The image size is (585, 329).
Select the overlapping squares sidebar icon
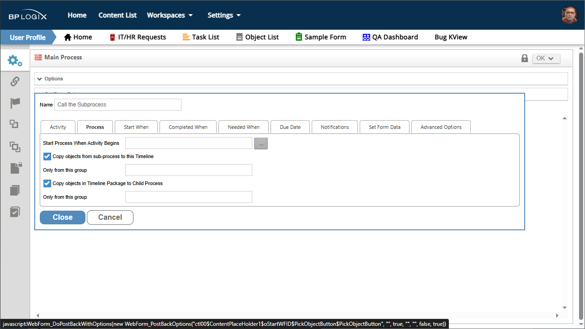15,147
